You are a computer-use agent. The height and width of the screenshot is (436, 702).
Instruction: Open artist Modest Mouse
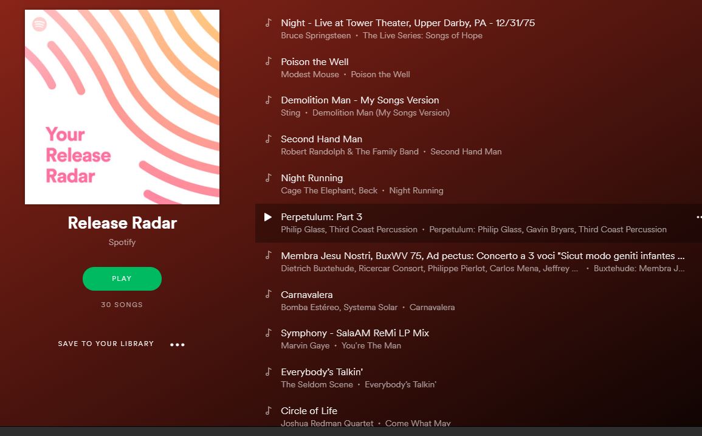[x=310, y=74]
